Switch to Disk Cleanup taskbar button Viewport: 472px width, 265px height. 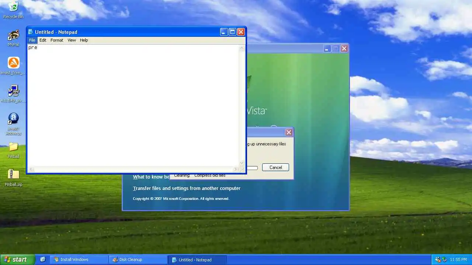138,259
